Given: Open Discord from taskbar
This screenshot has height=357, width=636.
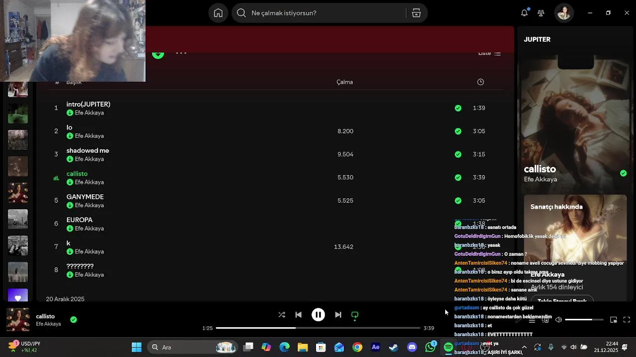Looking at the screenshot, I should [412, 348].
